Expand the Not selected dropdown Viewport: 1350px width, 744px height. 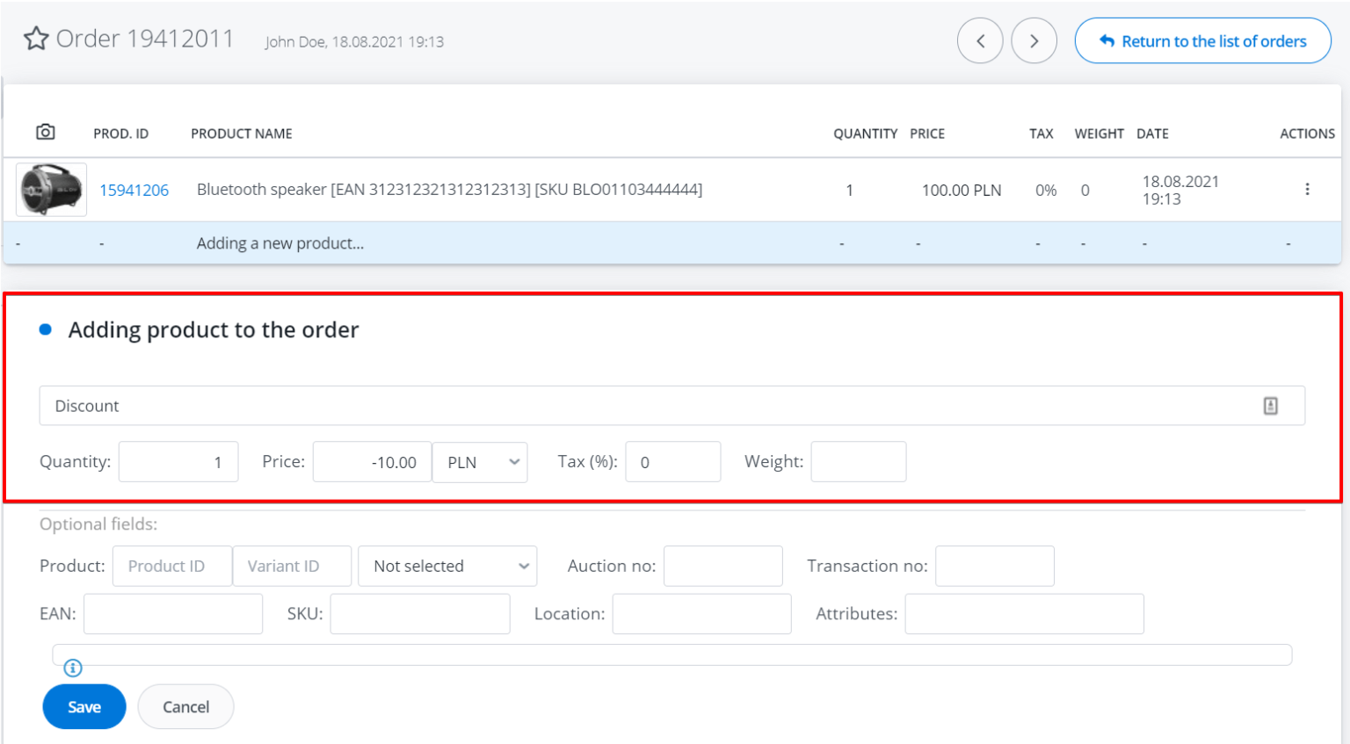[447, 566]
